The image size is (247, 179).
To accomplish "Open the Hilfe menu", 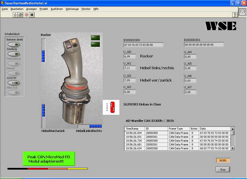I will (x=96, y=9).
